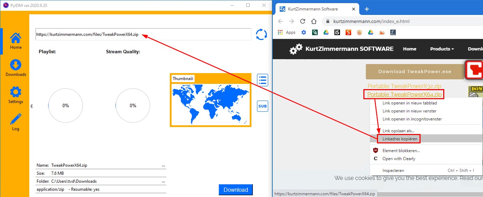Click the Chrome forward arrow
The height and width of the screenshot is (197, 483).
[x=292, y=21]
